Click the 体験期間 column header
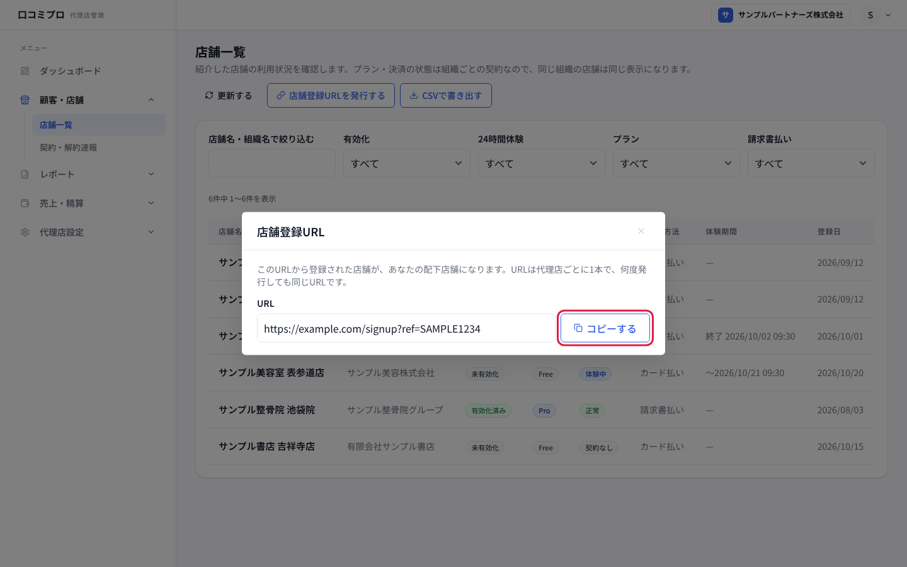Viewport: 907px width, 567px height. point(721,232)
